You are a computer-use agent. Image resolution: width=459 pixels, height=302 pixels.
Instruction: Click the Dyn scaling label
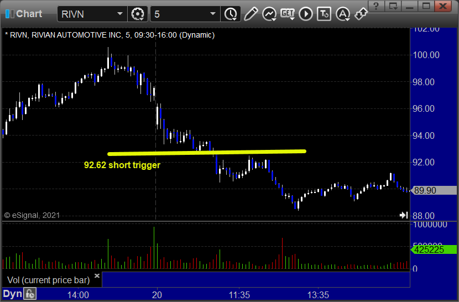coord(12,294)
